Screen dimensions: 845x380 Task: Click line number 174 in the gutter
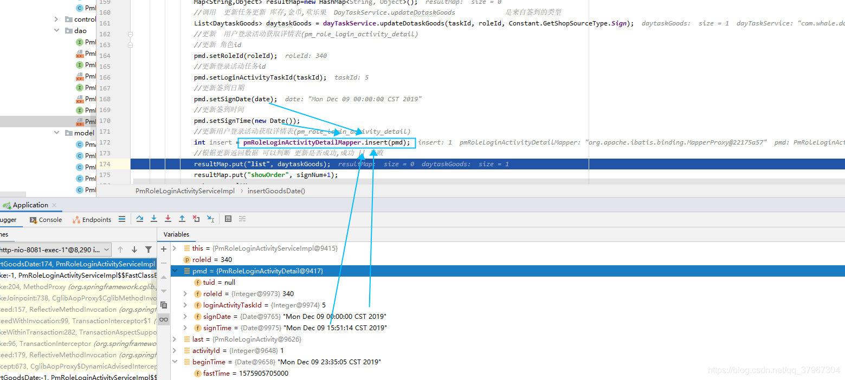tap(105, 164)
